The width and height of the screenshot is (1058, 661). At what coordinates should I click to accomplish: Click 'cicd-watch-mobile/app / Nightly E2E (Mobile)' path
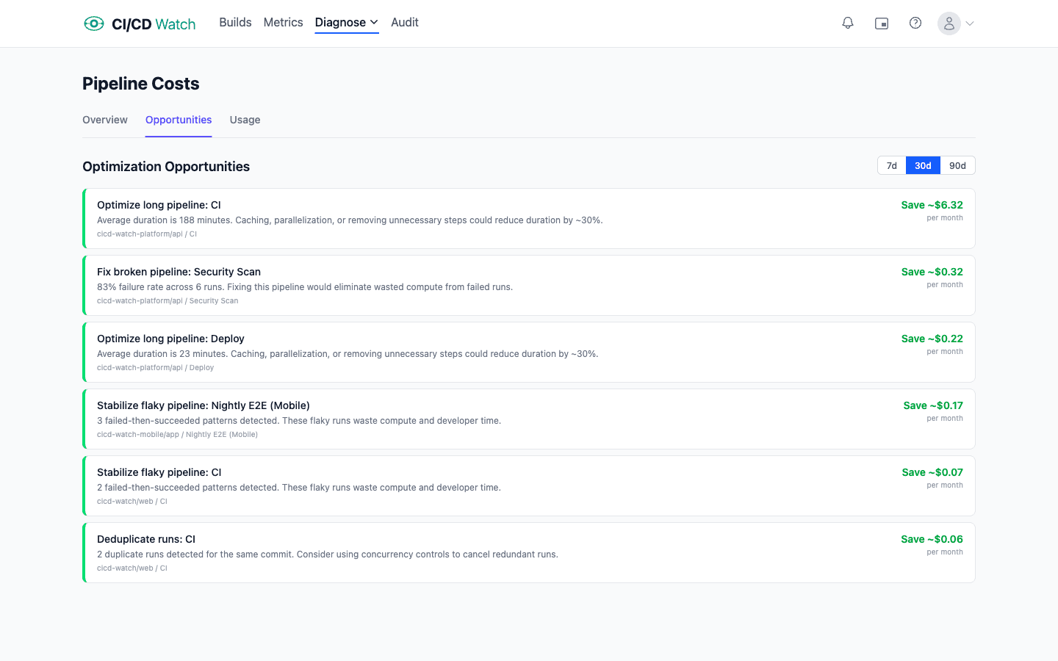[177, 434]
